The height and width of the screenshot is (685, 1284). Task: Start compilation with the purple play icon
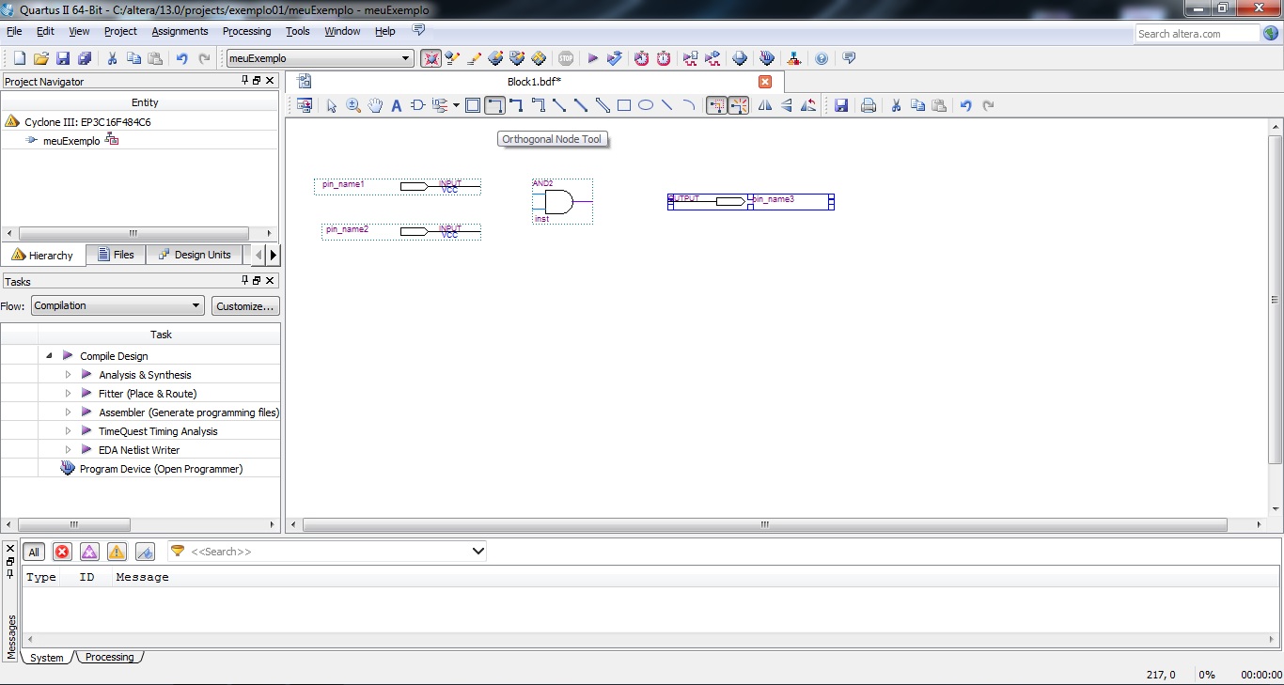[593, 58]
